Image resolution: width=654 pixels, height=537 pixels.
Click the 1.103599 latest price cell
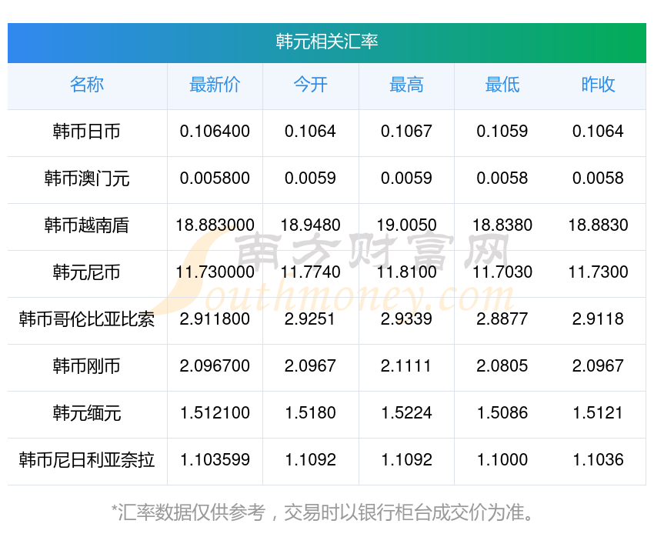tap(215, 460)
